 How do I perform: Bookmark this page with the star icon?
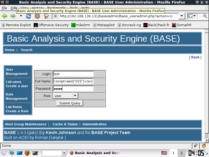point(176,16)
